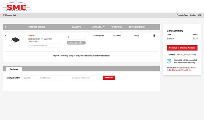Open the Terms & Conditions link
Image resolution: width=204 pixels, height=120 pixels.
181,69
